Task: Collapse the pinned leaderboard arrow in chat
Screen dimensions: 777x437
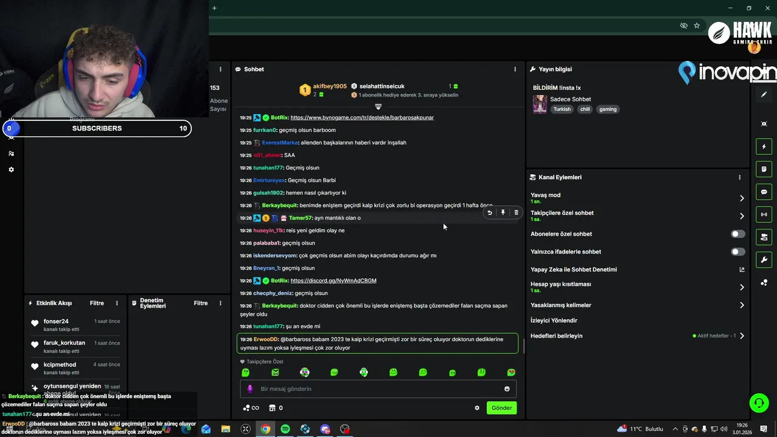Action: 378,107
